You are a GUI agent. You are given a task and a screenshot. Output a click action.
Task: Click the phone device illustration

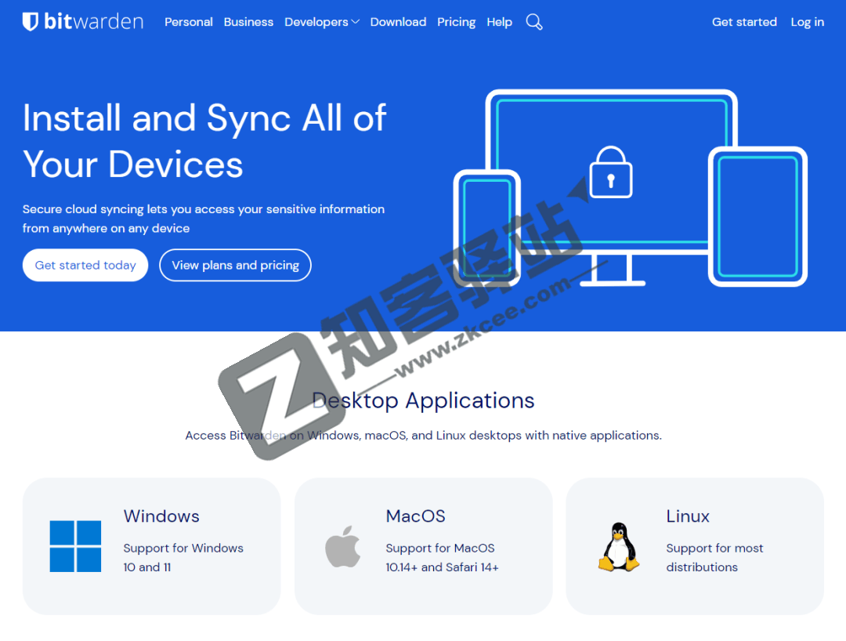(x=486, y=227)
